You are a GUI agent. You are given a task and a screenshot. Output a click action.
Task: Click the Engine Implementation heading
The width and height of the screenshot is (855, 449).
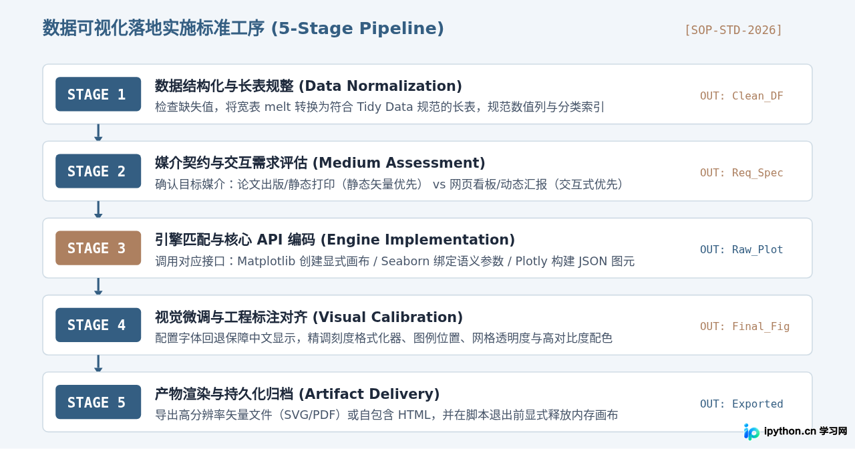pyautogui.click(x=335, y=240)
